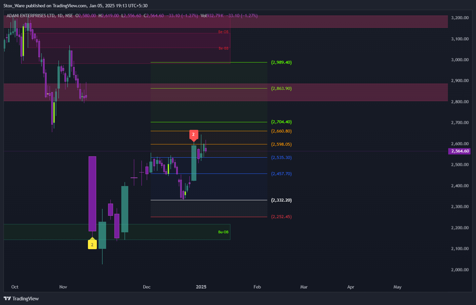Click the Mar label on the time axis

[x=304, y=287]
